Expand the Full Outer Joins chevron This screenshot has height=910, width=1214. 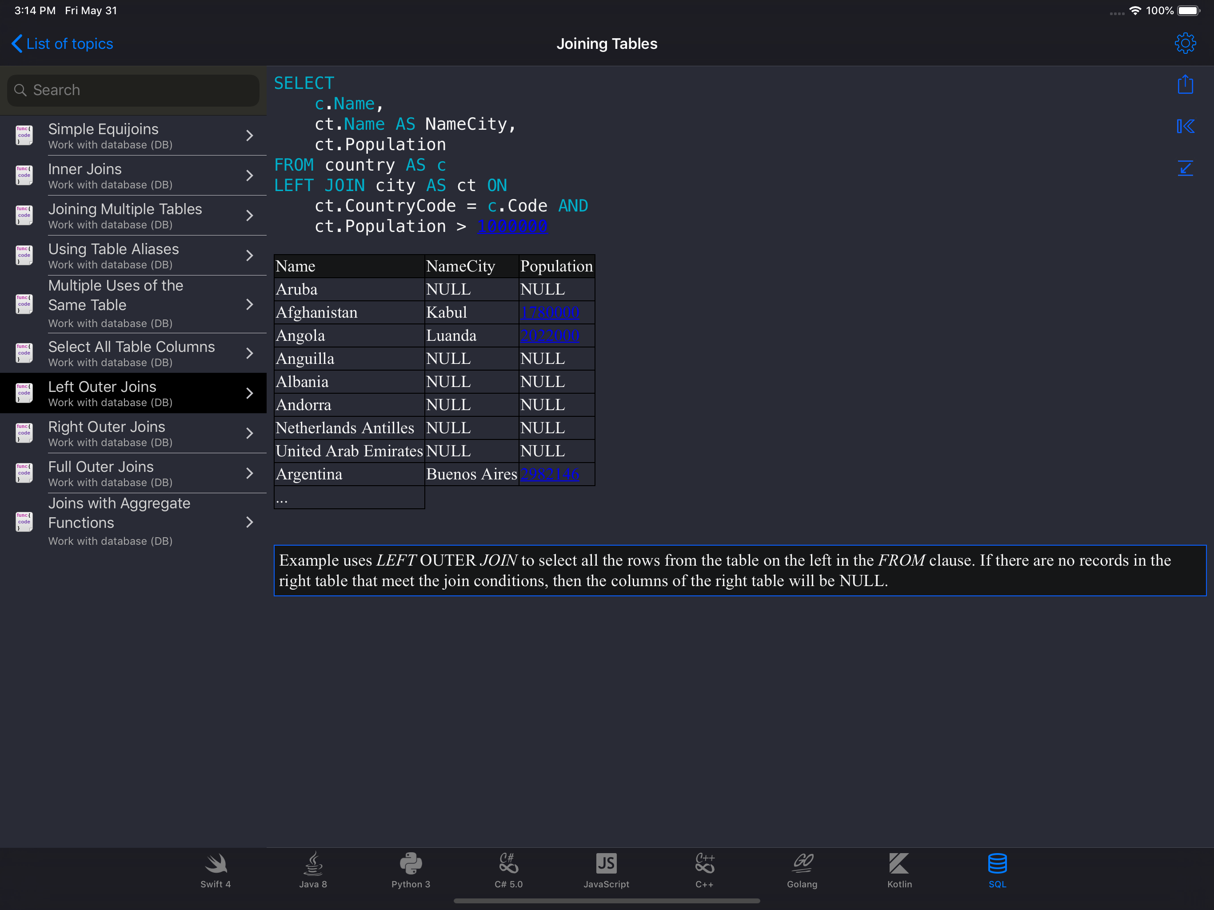click(250, 473)
